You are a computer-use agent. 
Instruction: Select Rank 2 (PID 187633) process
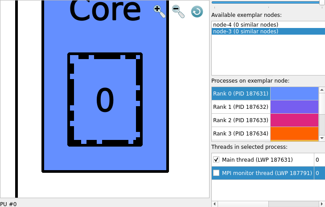pos(241,120)
